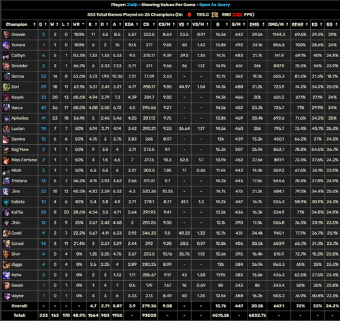Open Zeri 29 games link
340x321 pixels.
point(44,87)
